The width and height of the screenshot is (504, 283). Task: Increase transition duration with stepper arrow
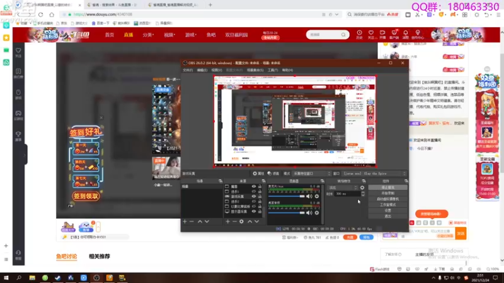pyautogui.click(x=363, y=192)
